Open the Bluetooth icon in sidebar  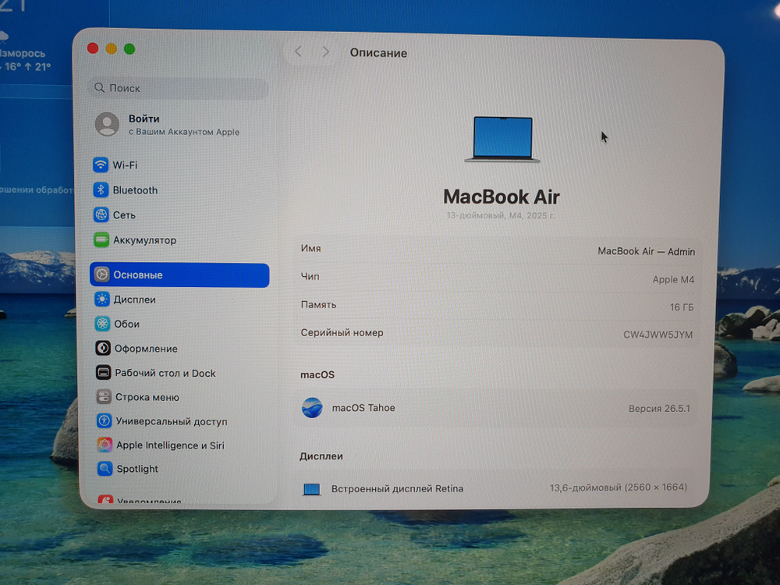pos(101,190)
